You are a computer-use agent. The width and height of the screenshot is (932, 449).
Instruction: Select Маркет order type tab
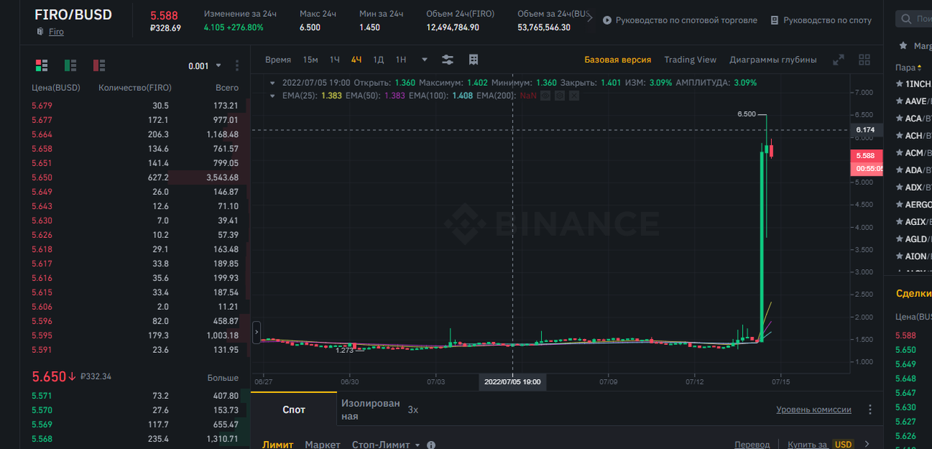click(323, 445)
